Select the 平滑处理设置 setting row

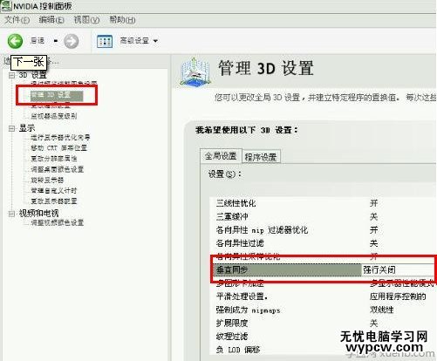(x=324, y=296)
